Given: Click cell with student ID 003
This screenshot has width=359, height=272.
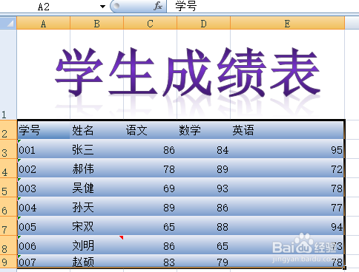Looking at the screenshot, I should point(44,188).
